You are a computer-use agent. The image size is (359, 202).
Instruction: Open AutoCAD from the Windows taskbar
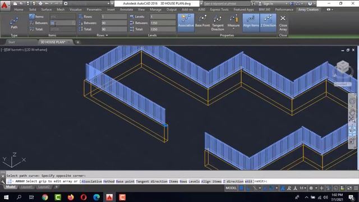(x=109, y=197)
